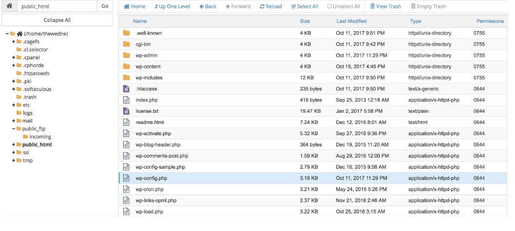Expand the .cpanel tree folder

[14, 57]
